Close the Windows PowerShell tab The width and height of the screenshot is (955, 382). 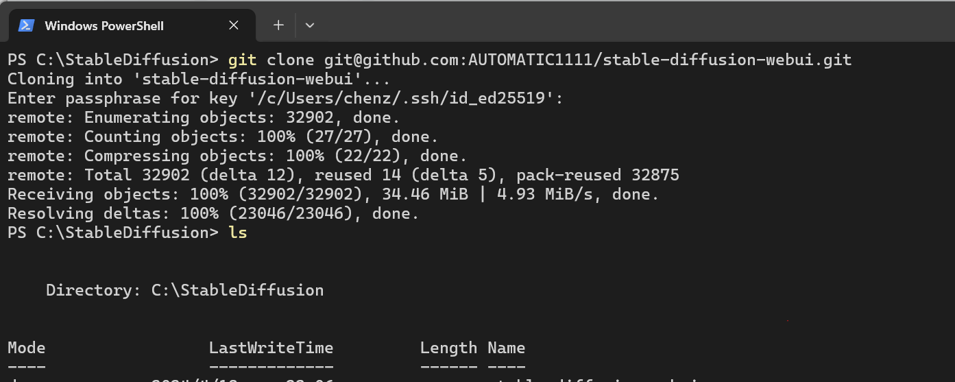pos(233,25)
